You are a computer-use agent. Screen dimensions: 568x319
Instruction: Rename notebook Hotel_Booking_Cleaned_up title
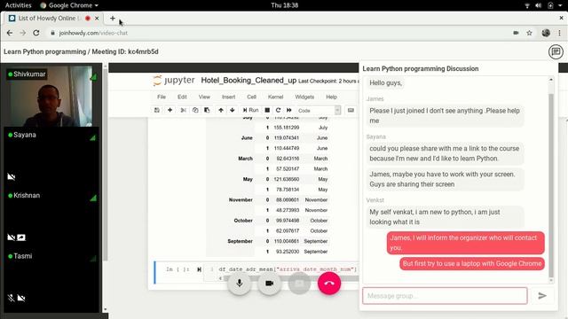click(248, 81)
